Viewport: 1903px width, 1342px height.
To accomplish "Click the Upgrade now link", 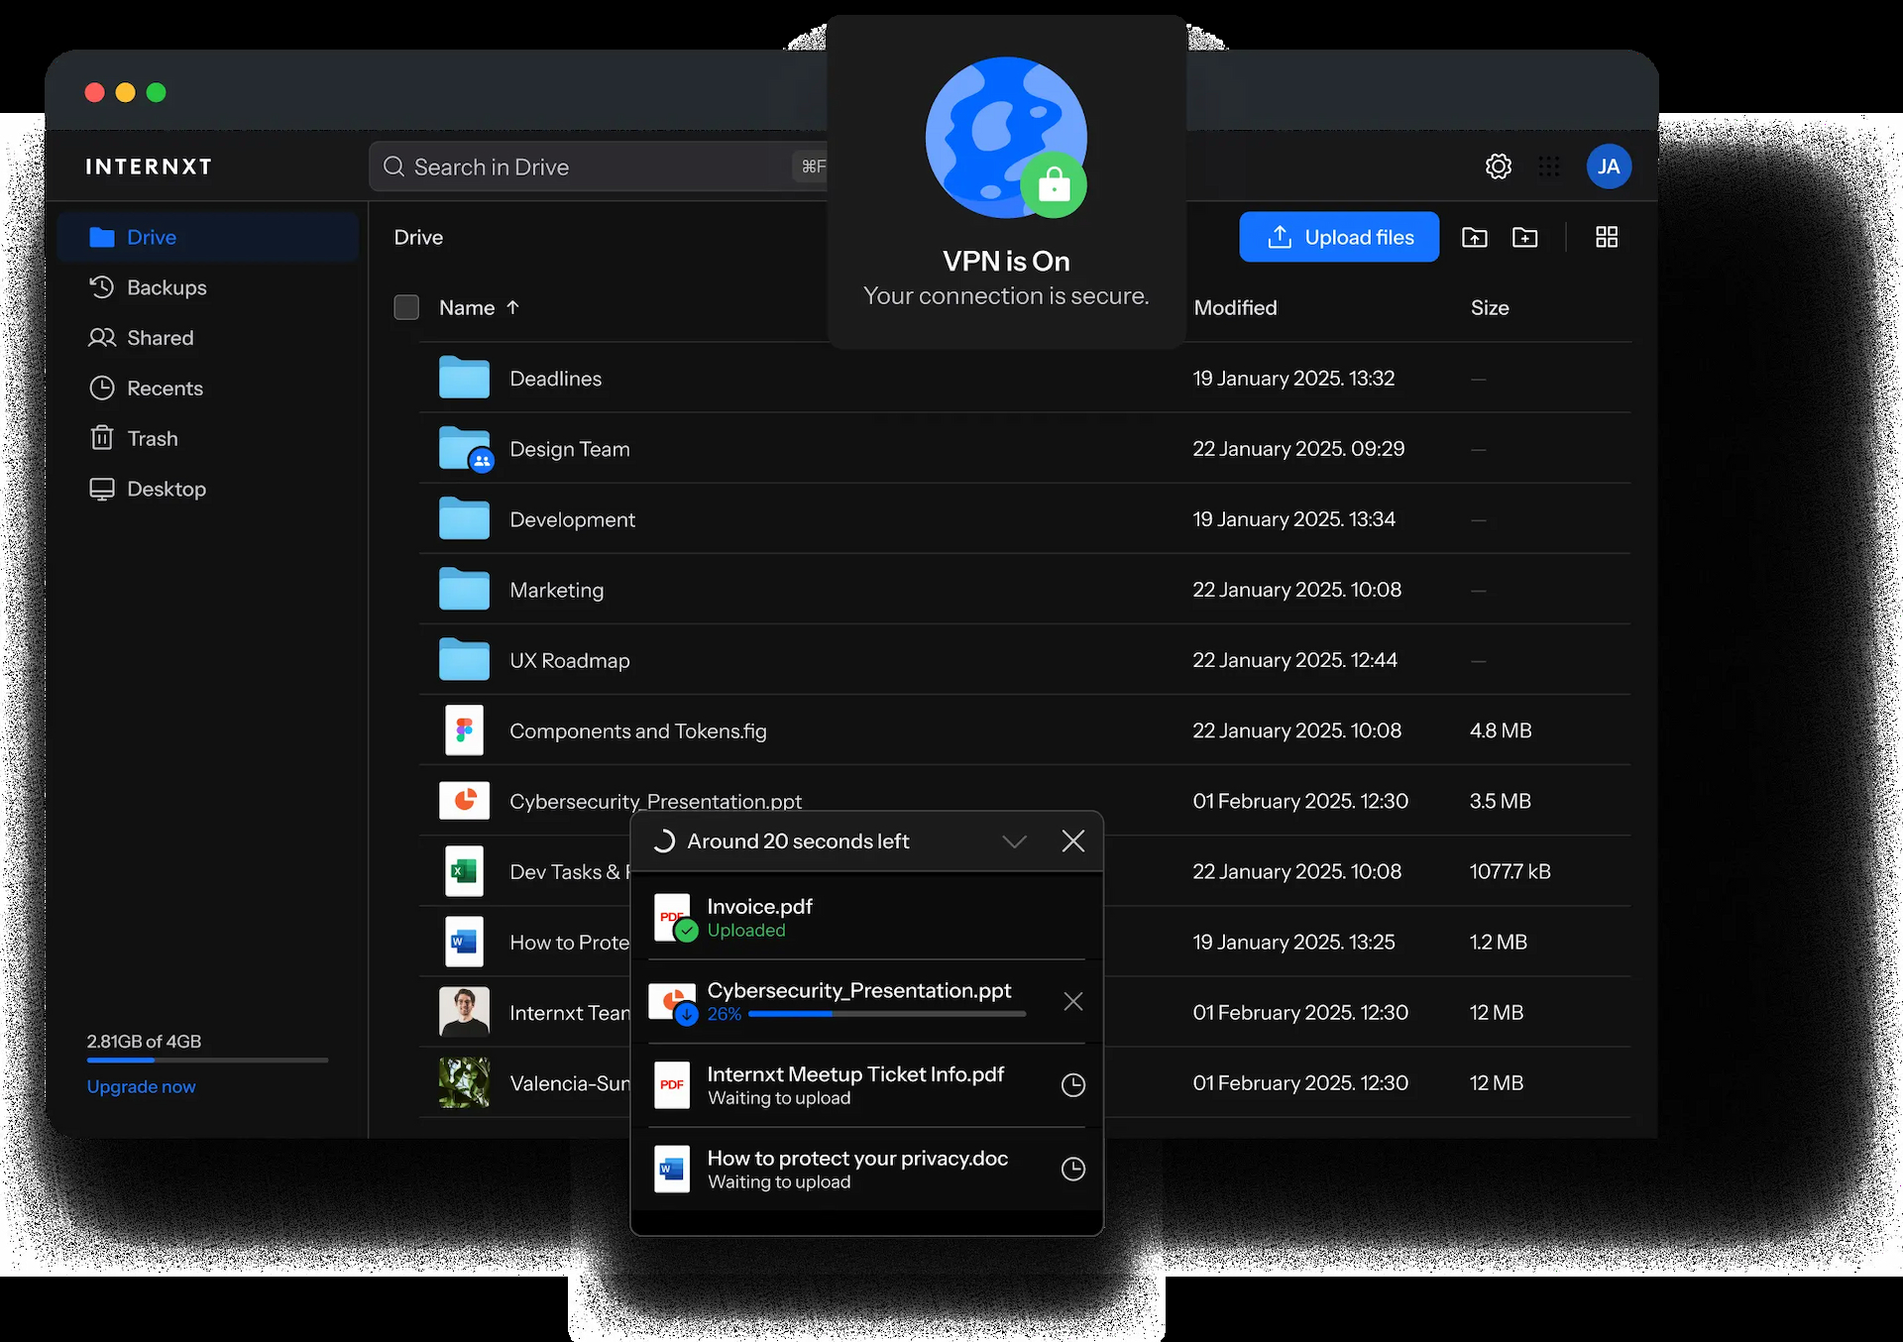I will [141, 1086].
